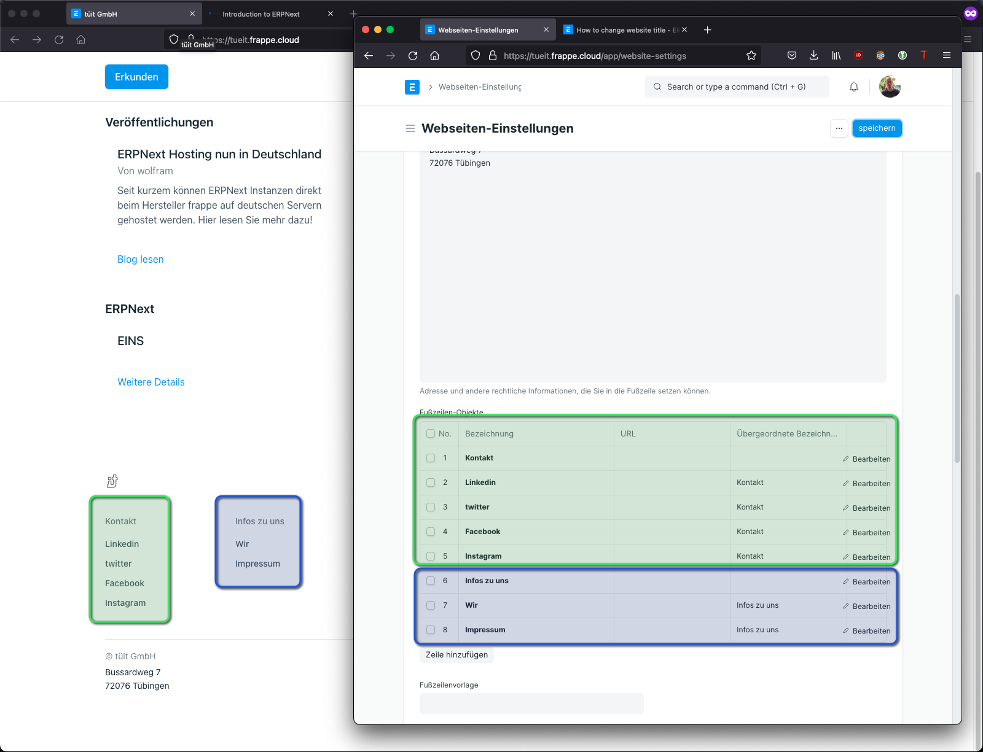Click the Fußzeilenvorlage input field
Viewport: 983px width, 752px height.
click(531, 704)
